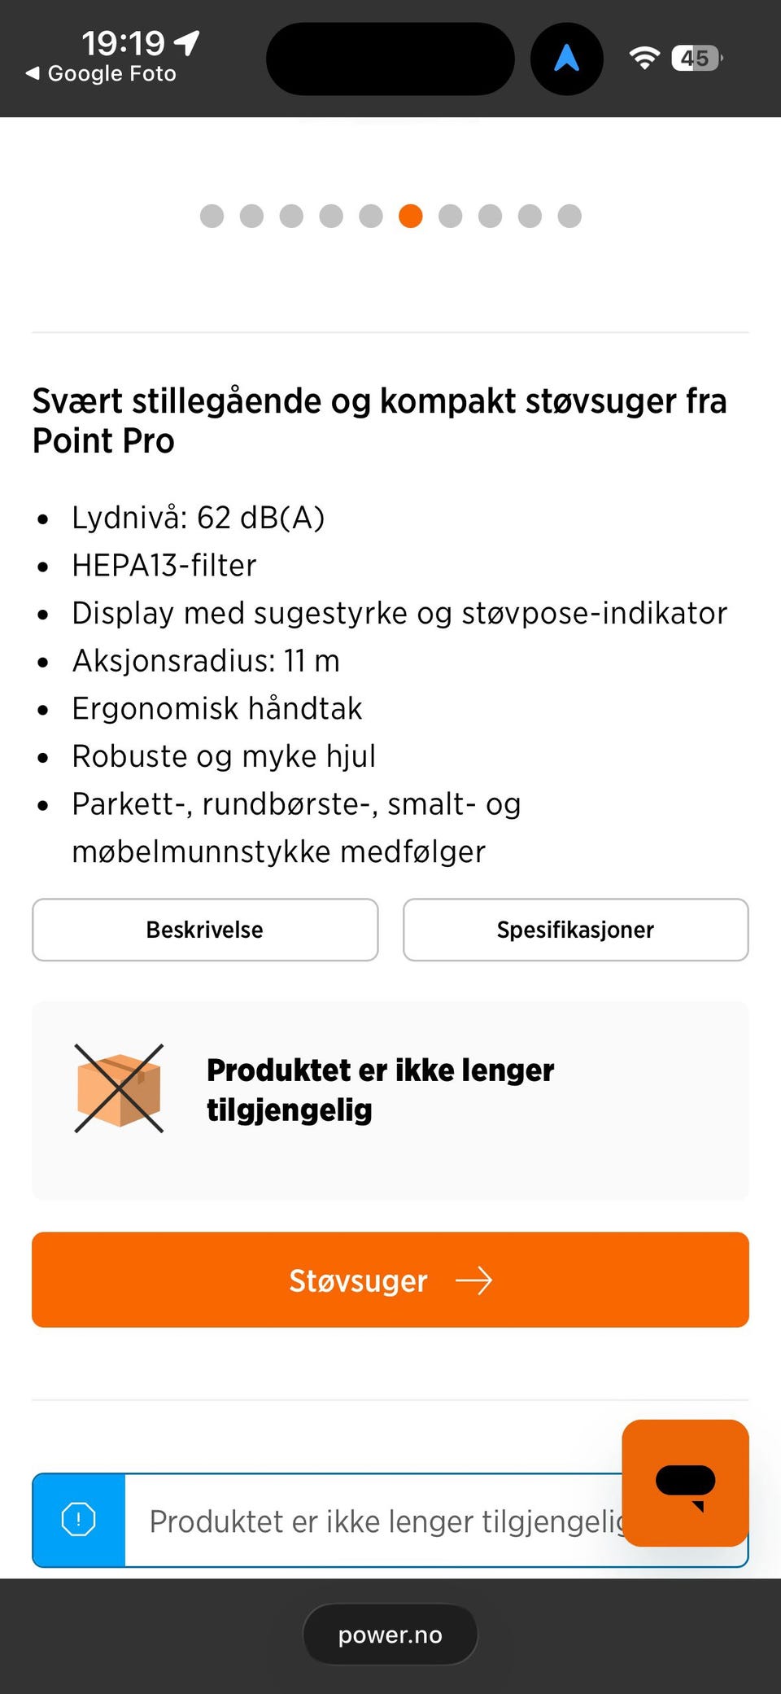
Task: Tap the blue location navigation icon
Action: [x=566, y=59]
